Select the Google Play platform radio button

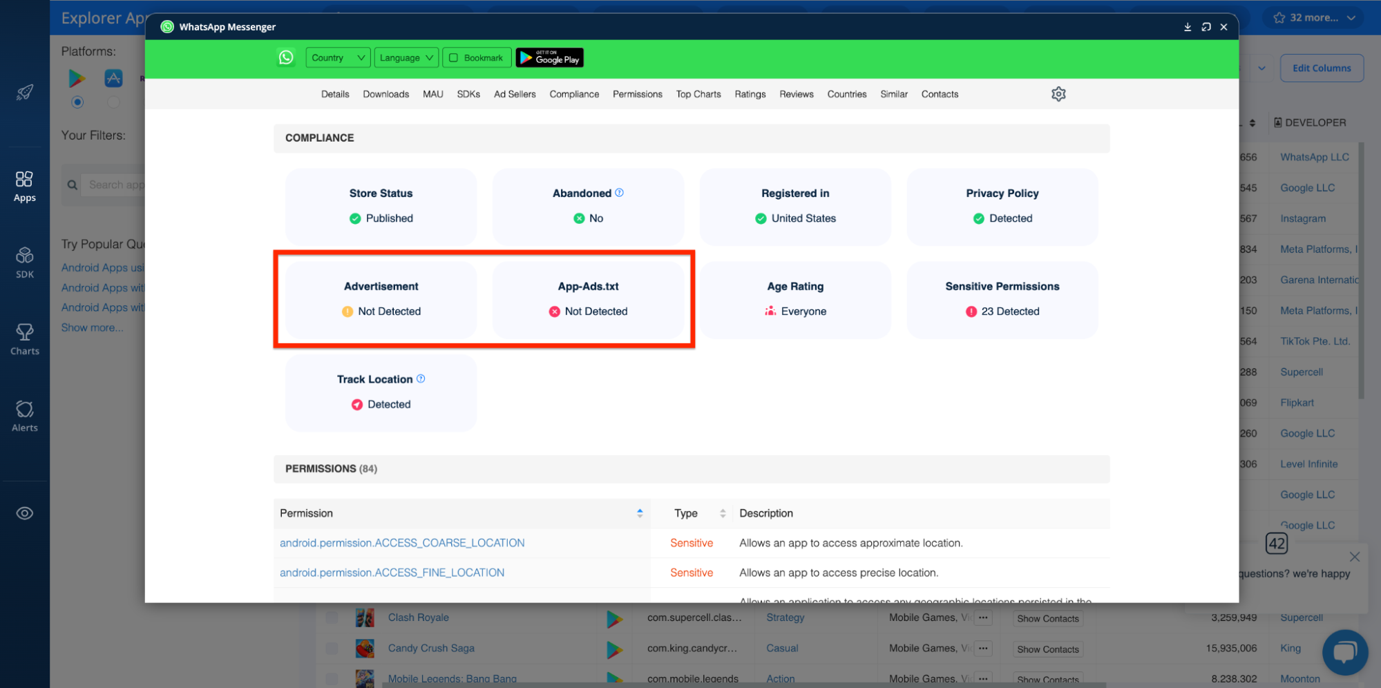click(x=77, y=102)
